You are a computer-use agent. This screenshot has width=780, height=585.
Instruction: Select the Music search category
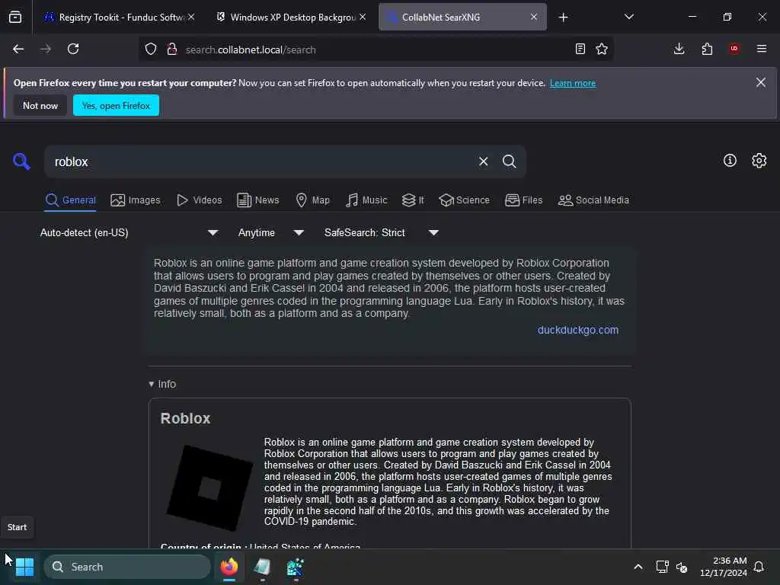coord(366,200)
